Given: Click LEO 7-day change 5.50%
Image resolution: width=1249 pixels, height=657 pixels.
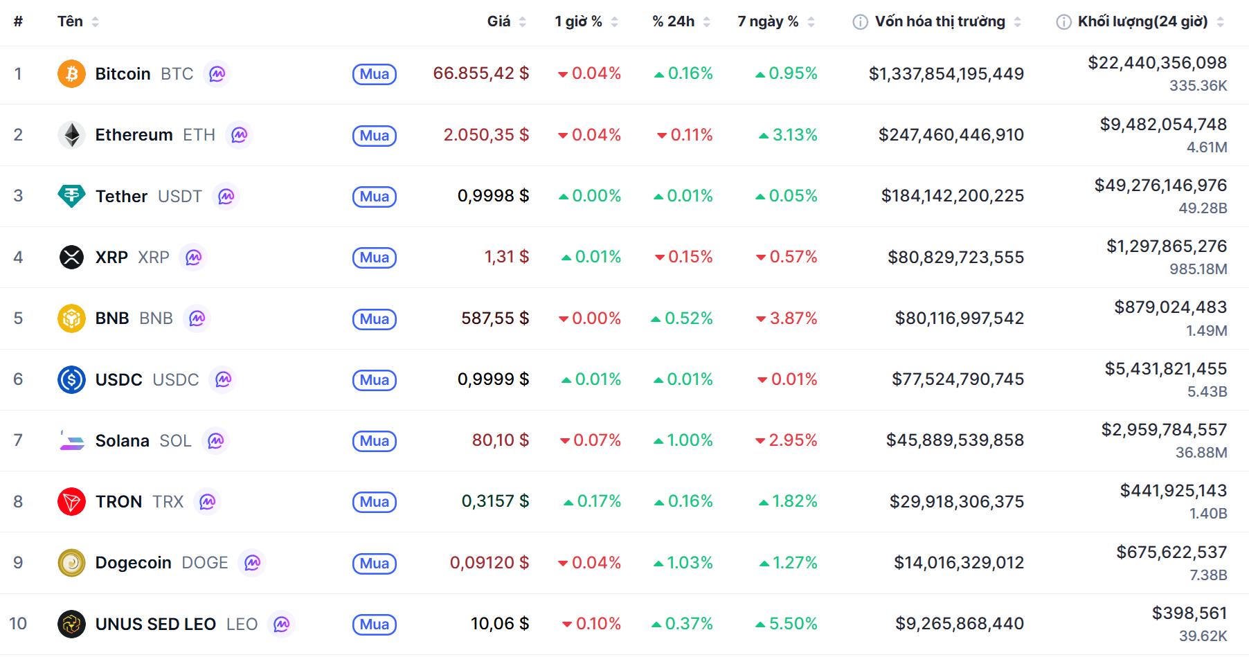Looking at the screenshot, I should click(787, 624).
